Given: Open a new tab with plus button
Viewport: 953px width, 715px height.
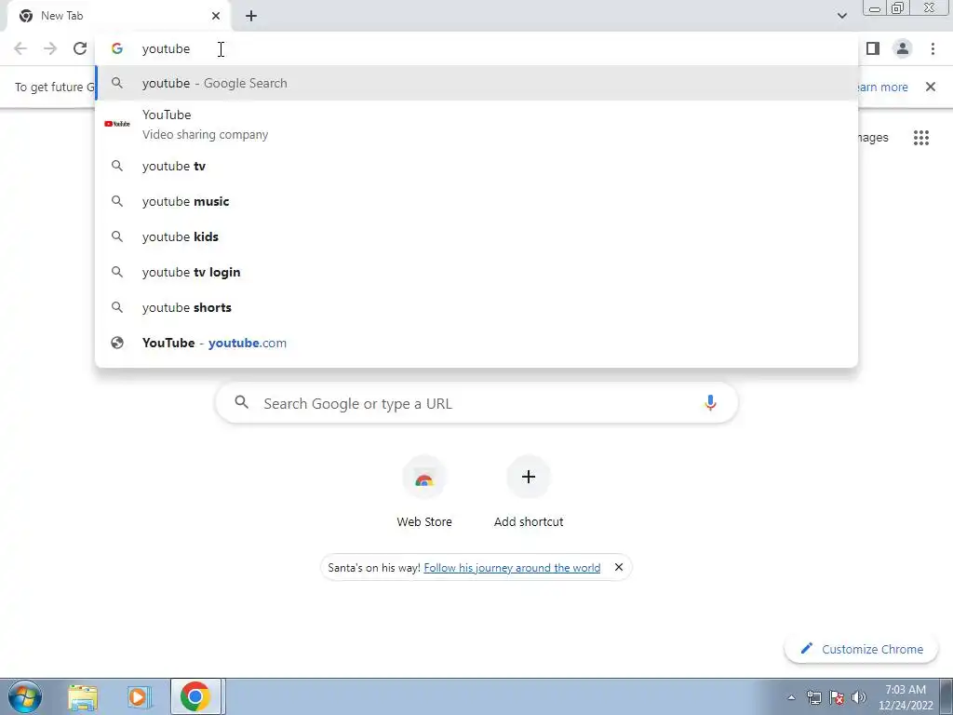Looking at the screenshot, I should [251, 16].
